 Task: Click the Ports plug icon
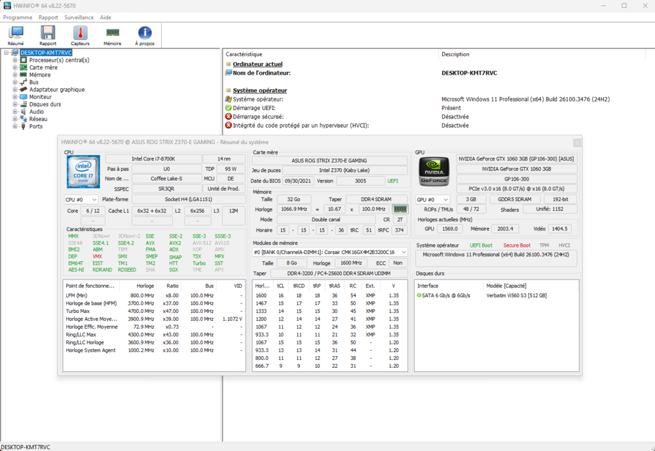click(x=24, y=126)
